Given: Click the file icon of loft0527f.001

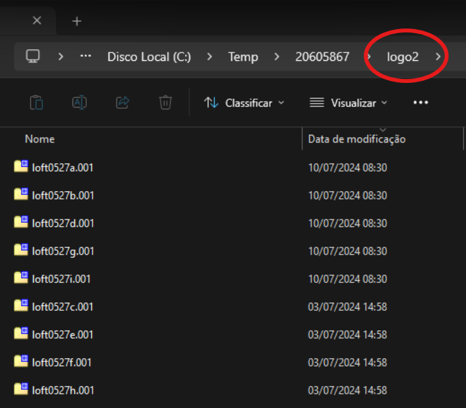Looking at the screenshot, I should click(x=21, y=361).
